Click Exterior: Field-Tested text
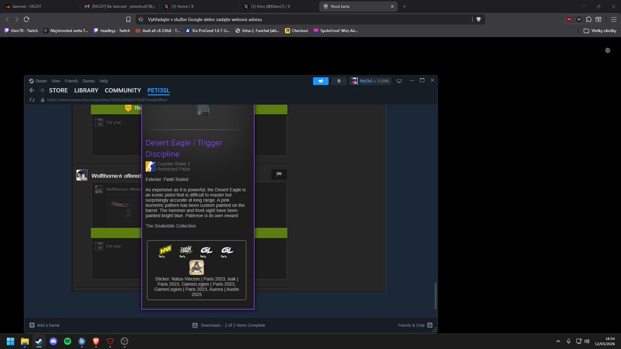Viewport: 621px width, 349px height. (x=167, y=179)
